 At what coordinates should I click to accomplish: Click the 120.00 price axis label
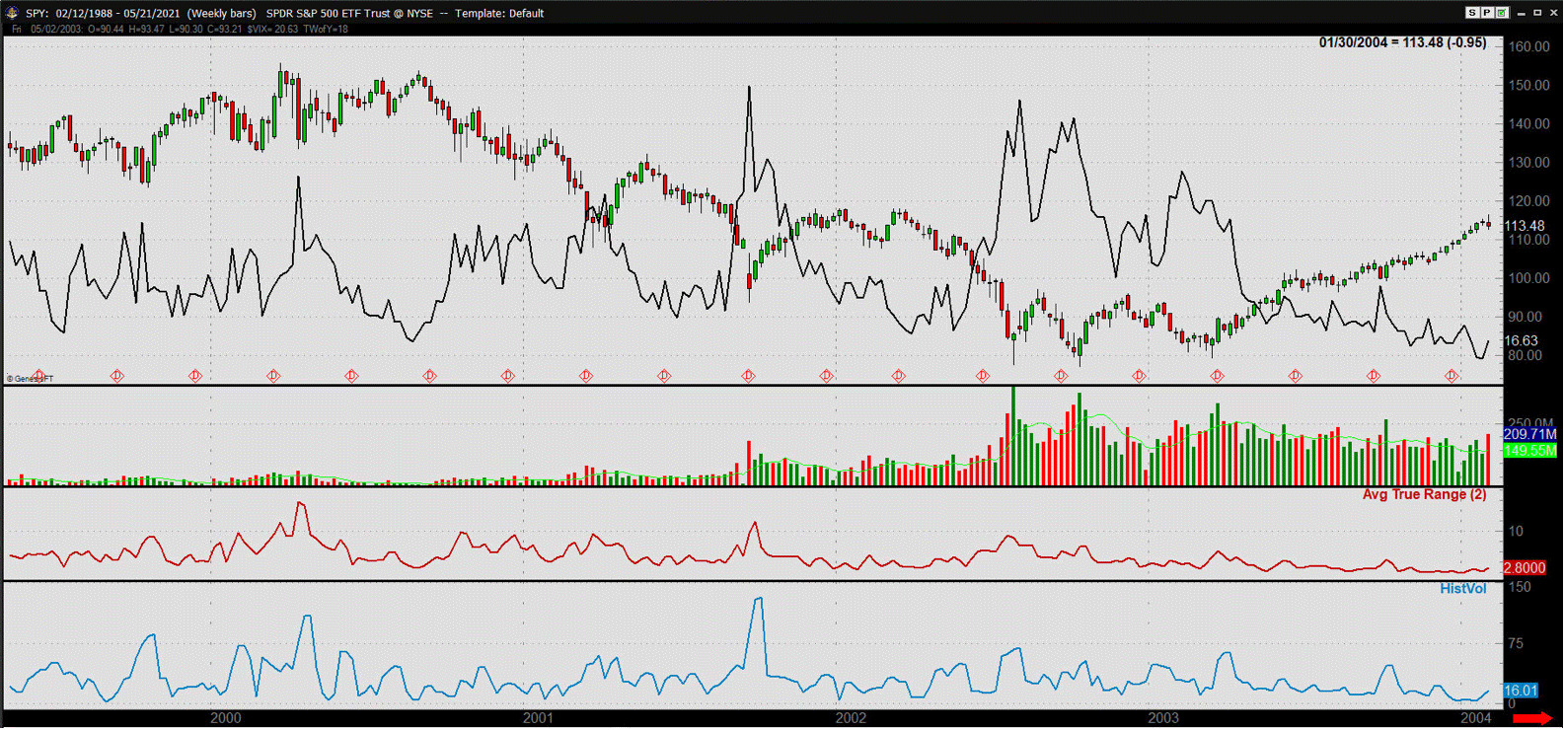pos(1528,200)
